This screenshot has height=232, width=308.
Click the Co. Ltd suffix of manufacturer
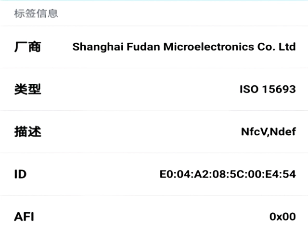pos(276,47)
